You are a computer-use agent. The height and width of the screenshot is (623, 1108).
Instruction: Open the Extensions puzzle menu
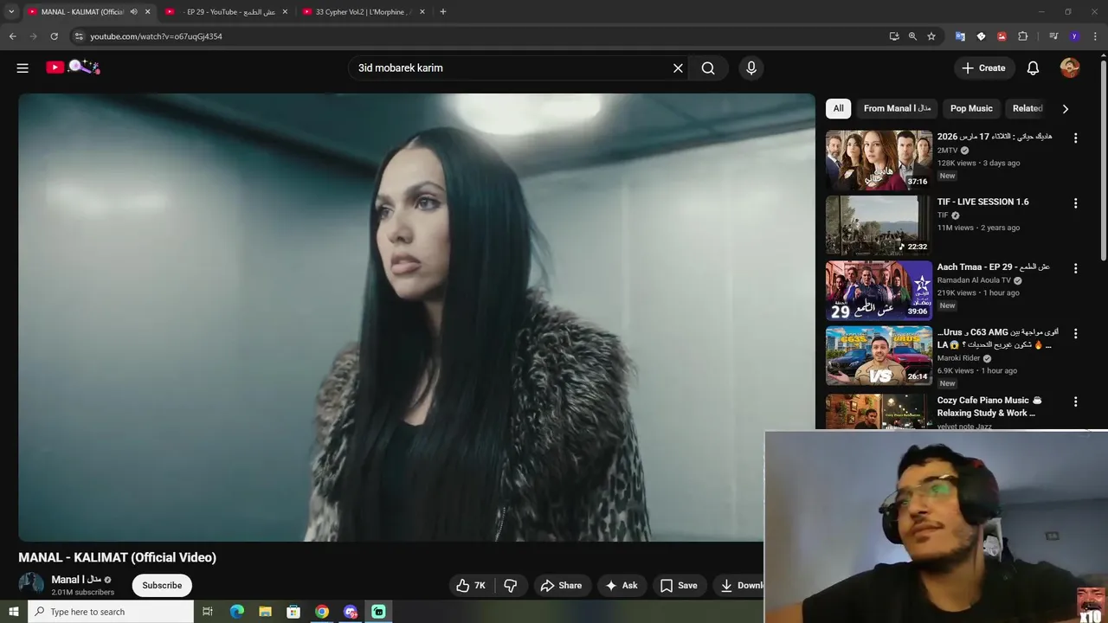click(x=1022, y=36)
